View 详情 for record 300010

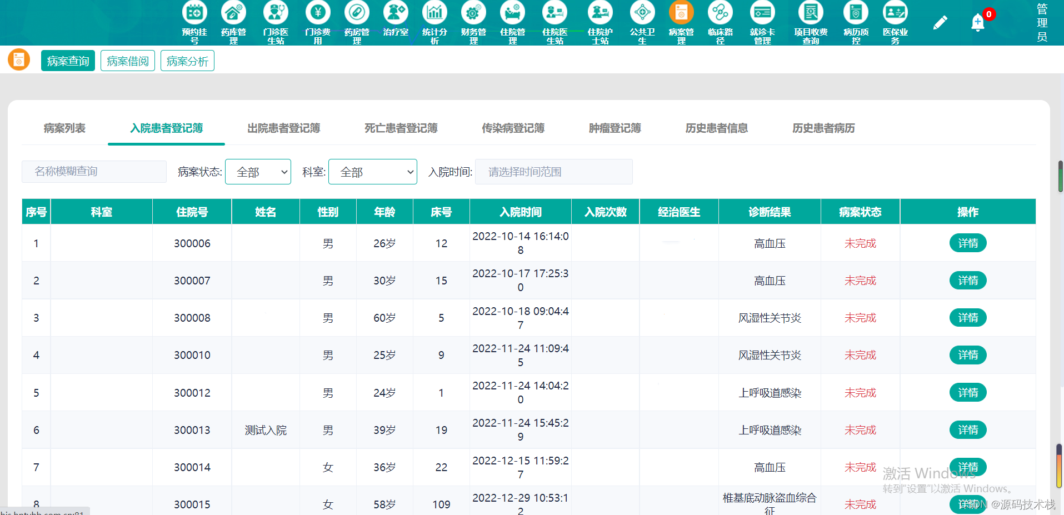pos(968,355)
